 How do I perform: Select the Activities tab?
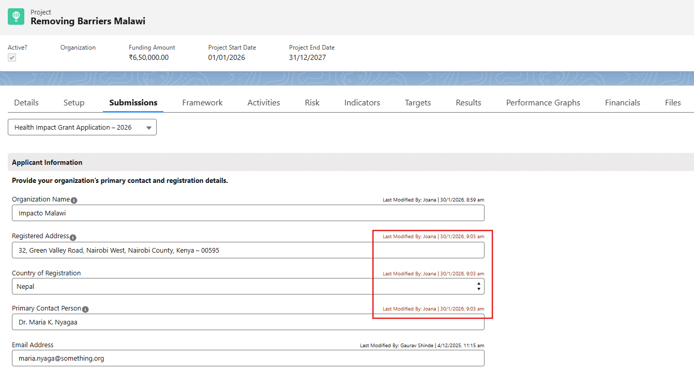click(264, 103)
